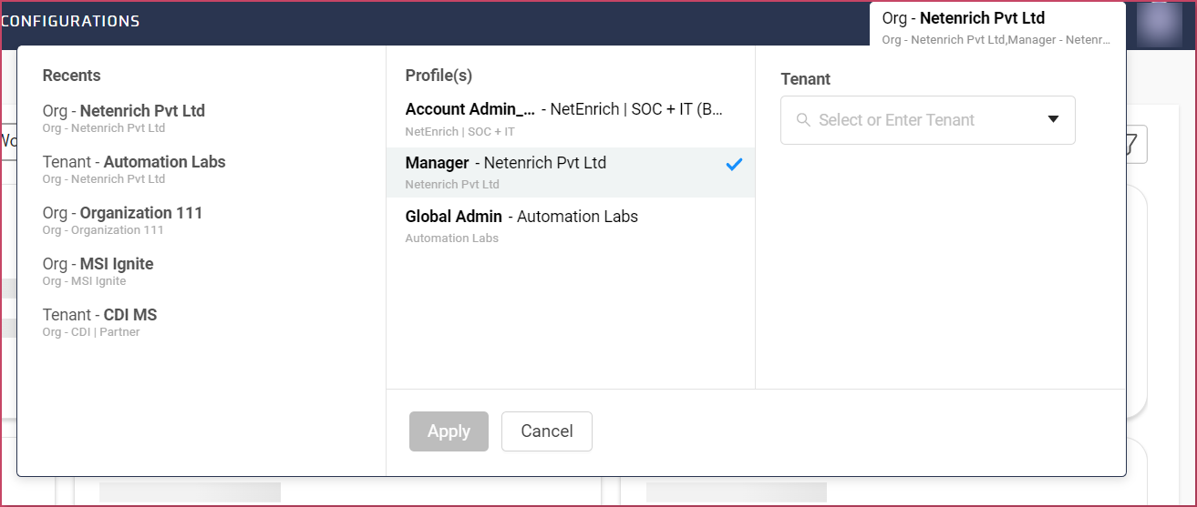Click 'Org - Organization 111' gray subtext
Screen dimensions: 1197x507
(x=103, y=230)
